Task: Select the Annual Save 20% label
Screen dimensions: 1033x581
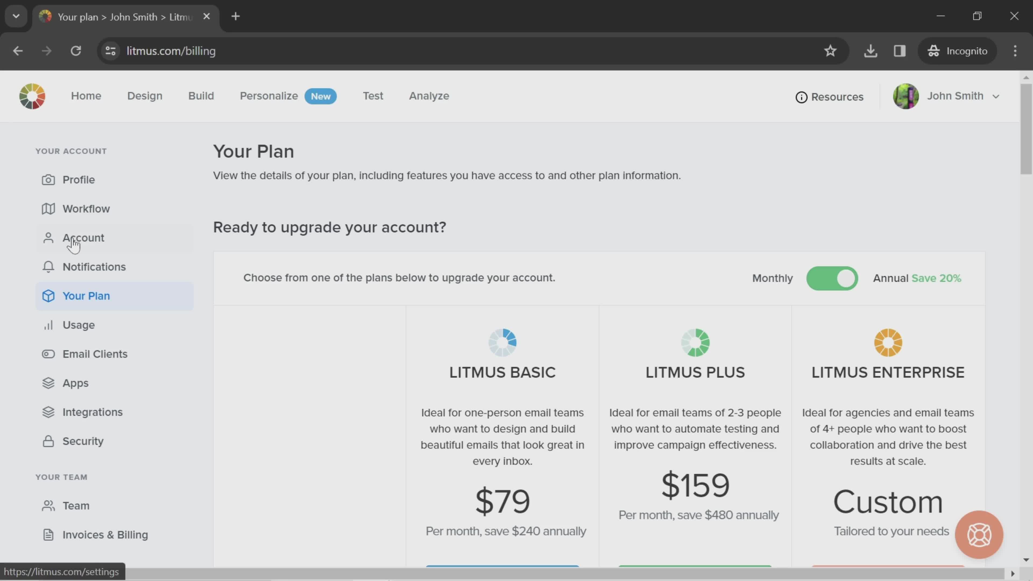Action: click(917, 278)
